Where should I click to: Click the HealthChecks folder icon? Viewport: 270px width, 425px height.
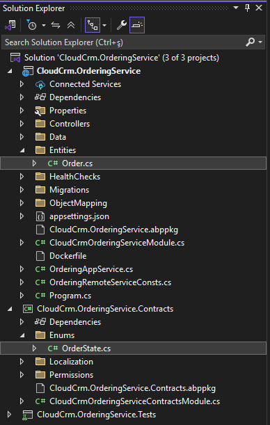click(x=40, y=177)
